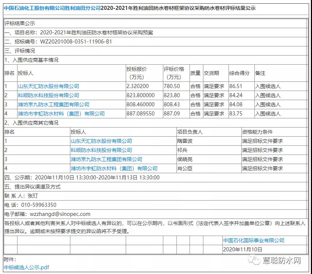Select contact person 张玎 row
Screen dimensions: 312x274
[x=156, y=196]
